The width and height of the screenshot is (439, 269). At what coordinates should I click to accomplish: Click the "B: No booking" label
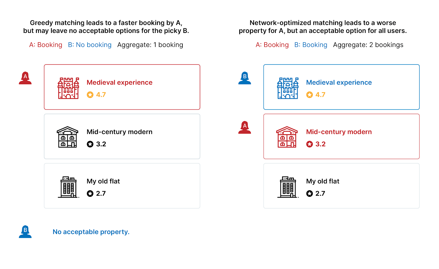[90, 45]
